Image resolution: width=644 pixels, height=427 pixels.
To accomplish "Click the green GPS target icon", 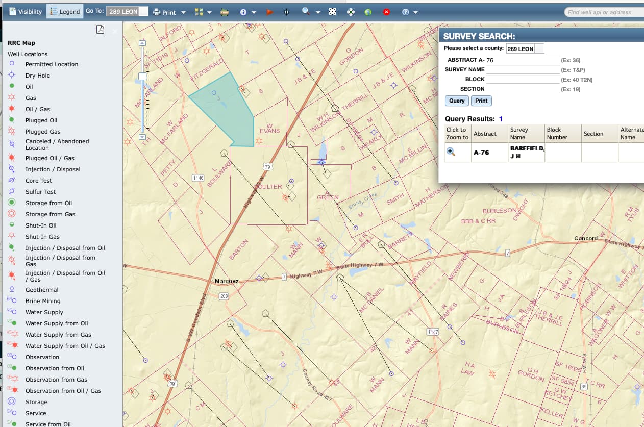I will [x=351, y=12].
